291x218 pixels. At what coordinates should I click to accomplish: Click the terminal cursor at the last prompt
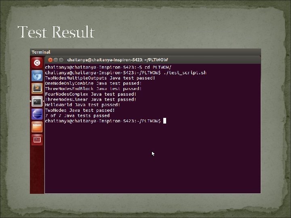(164, 121)
